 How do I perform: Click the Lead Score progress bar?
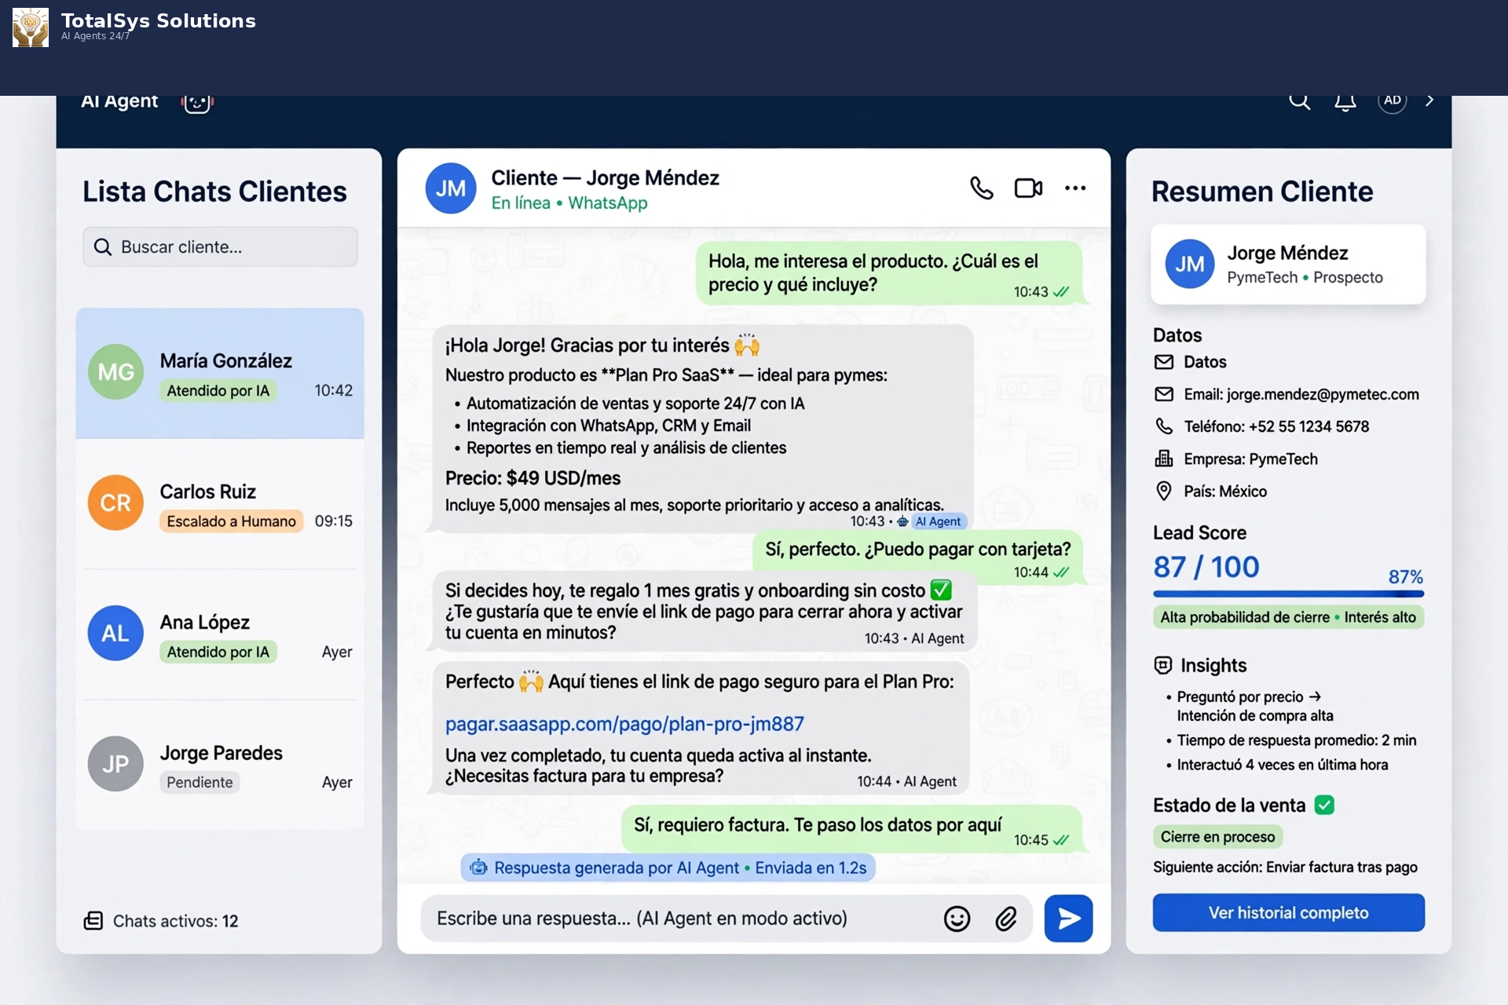(x=1288, y=594)
